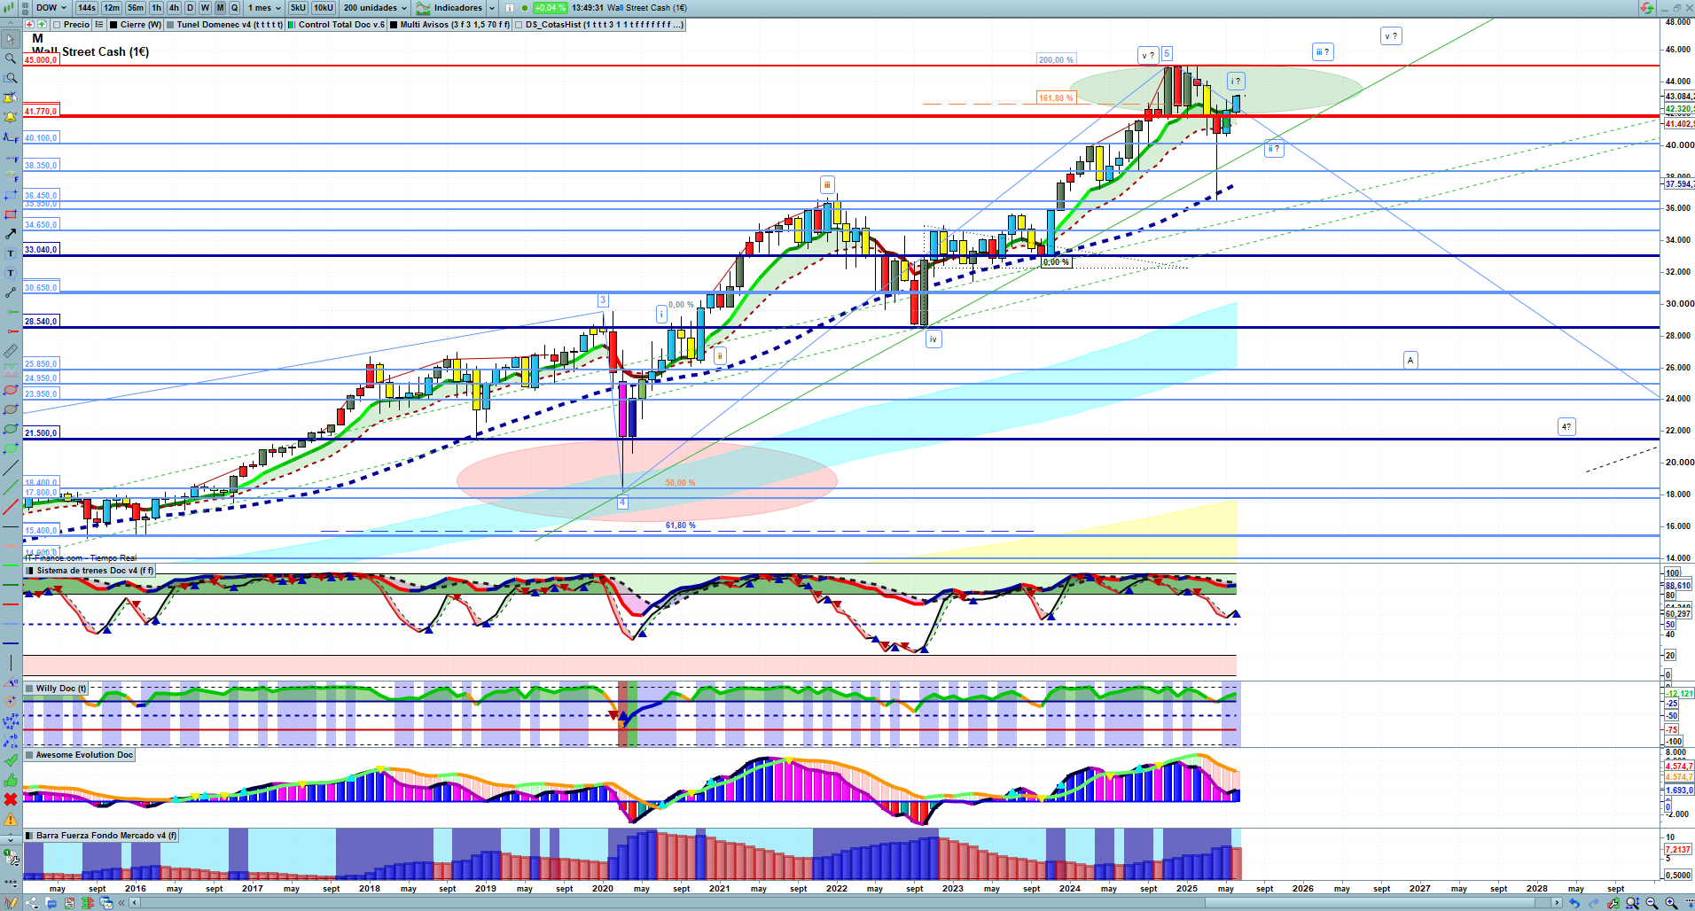Open the Indicadores panel

coord(456,8)
